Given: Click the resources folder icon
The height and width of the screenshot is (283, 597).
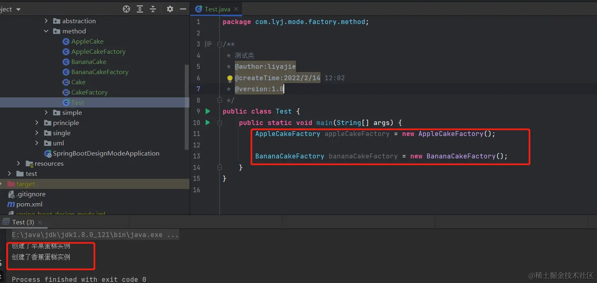Looking at the screenshot, I should click(x=29, y=163).
